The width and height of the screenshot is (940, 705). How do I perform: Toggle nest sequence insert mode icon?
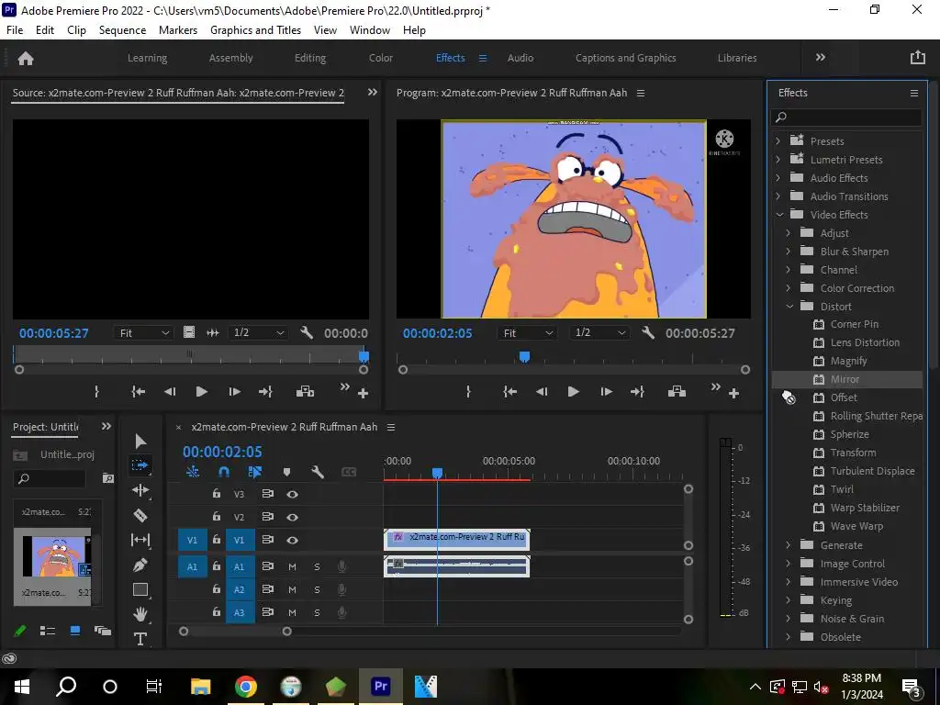193,473
